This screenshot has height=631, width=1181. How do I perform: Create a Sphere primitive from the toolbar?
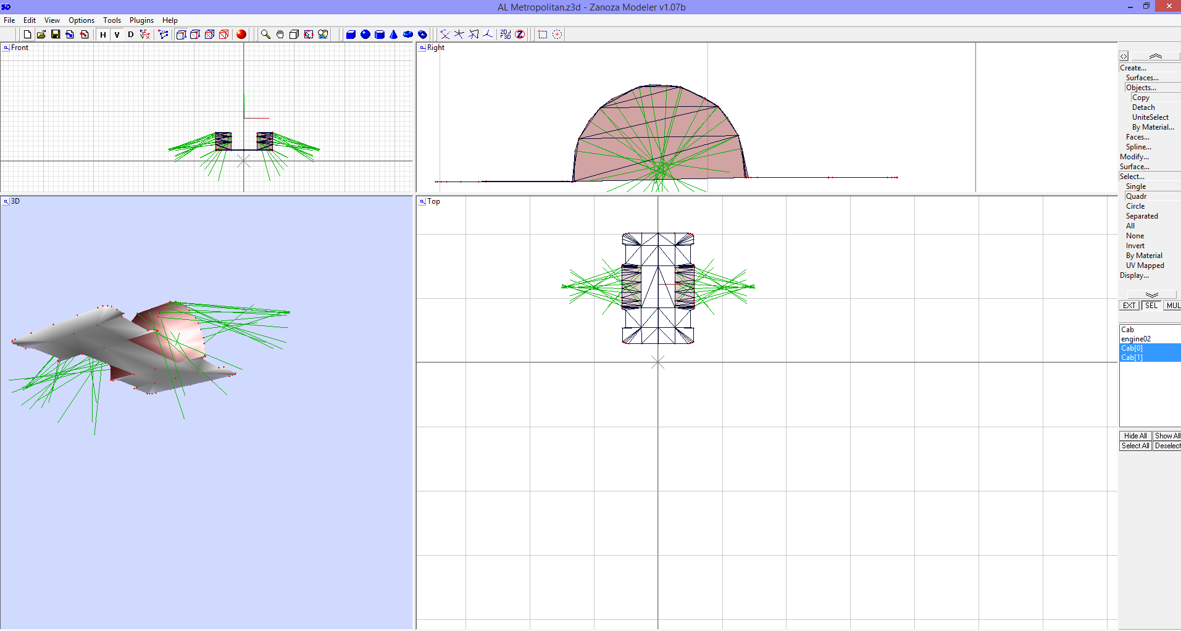364,35
